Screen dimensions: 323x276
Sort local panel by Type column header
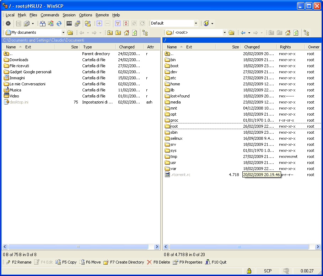click(x=98, y=47)
